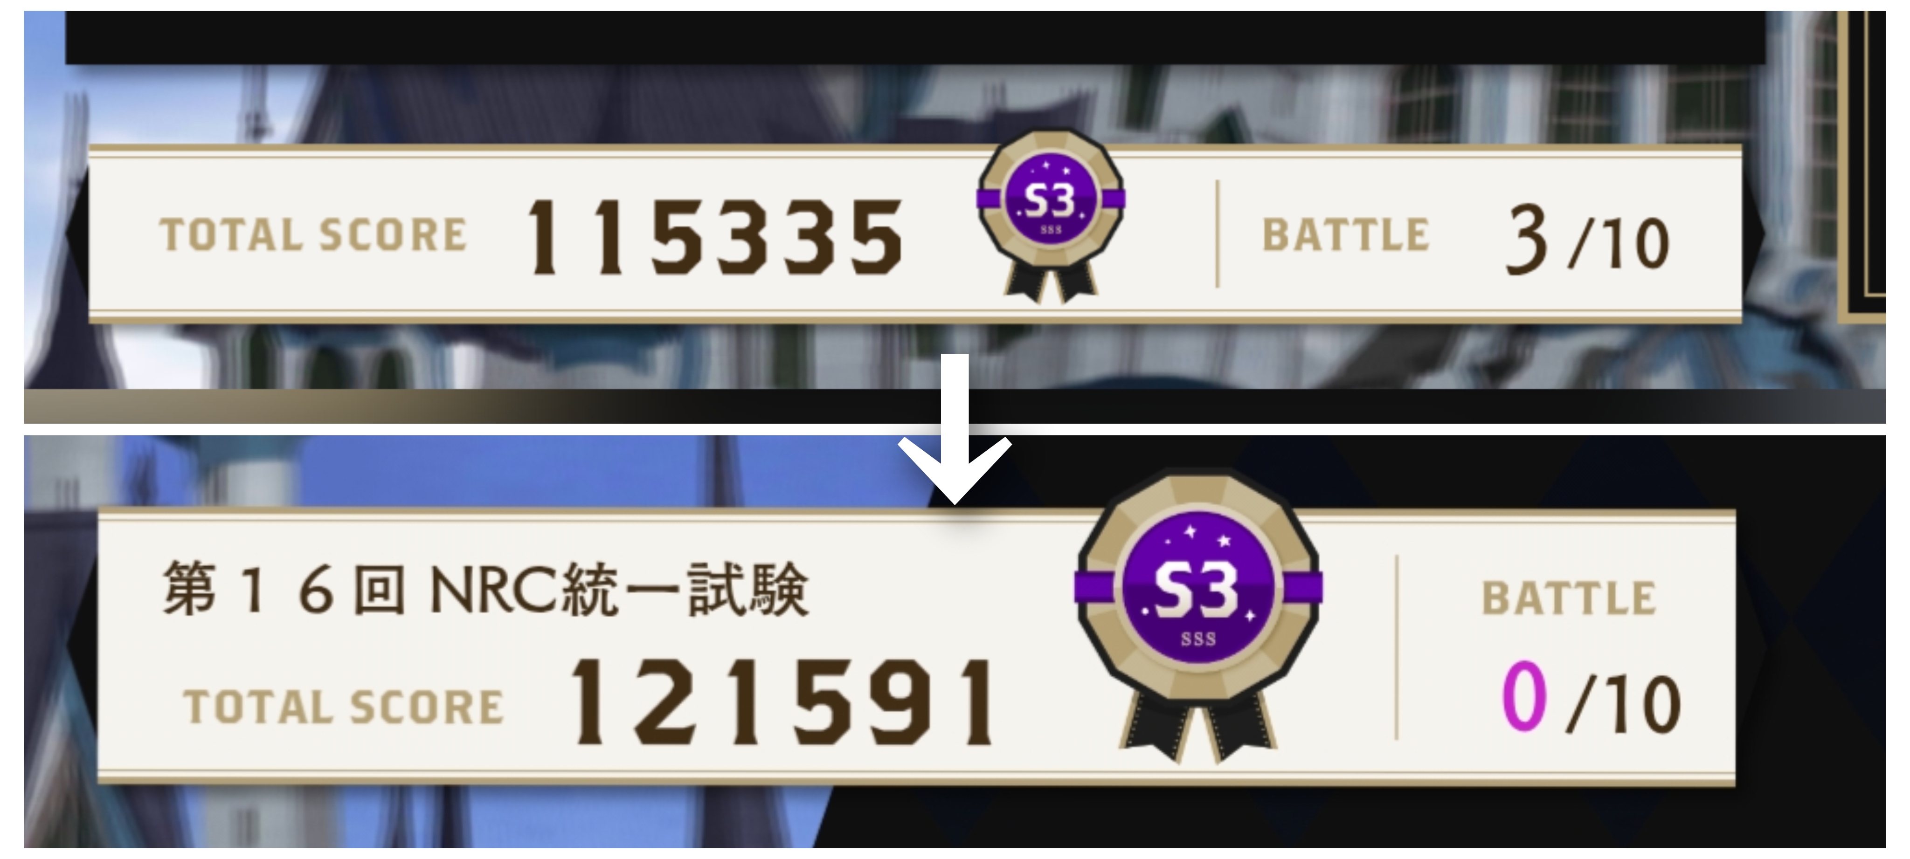Click the lower BATTLE label
The width and height of the screenshot is (1910, 859).
1569,598
